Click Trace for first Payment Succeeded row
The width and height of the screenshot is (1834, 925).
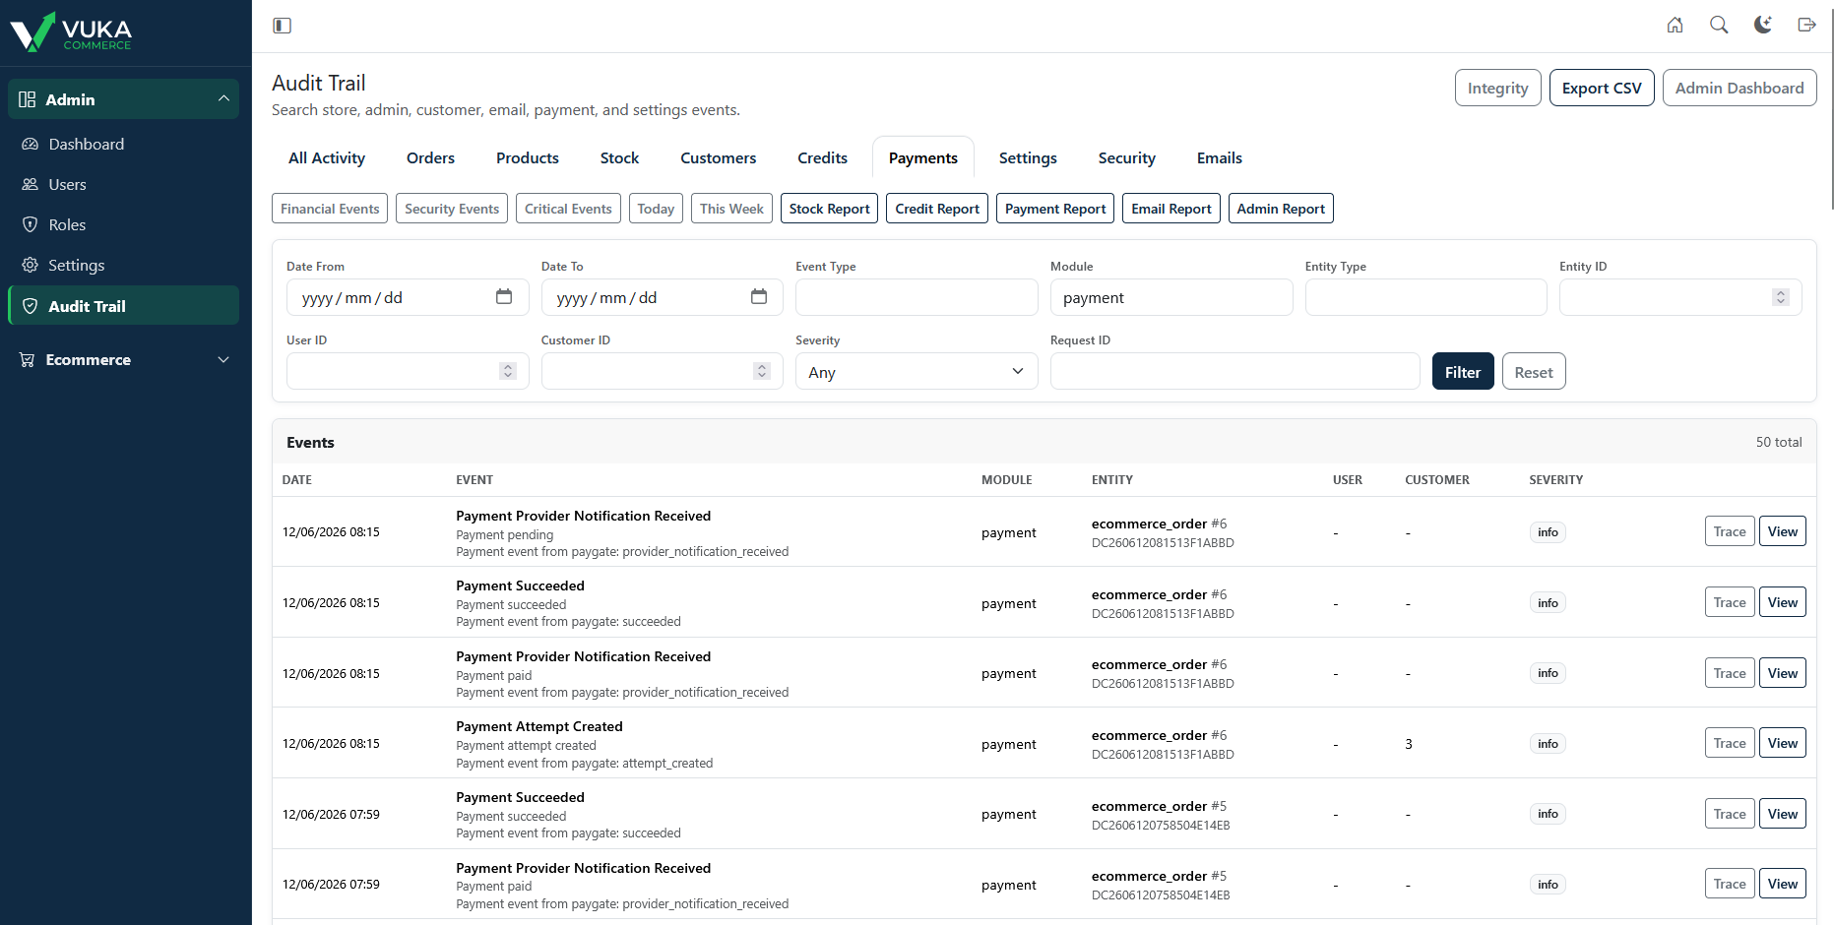pos(1730,602)
